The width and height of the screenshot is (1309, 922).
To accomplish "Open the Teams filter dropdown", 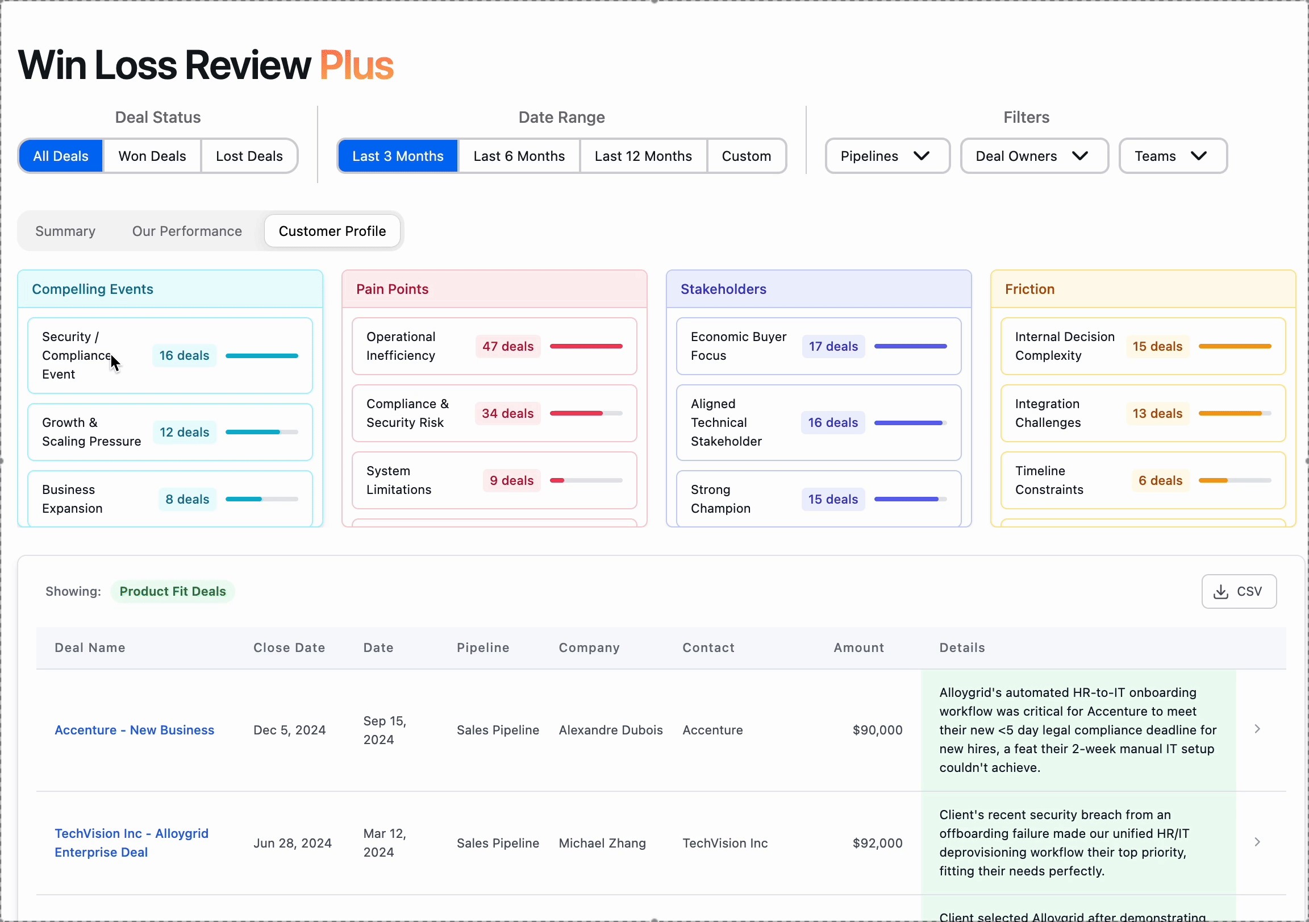I will click(1172, 156).
